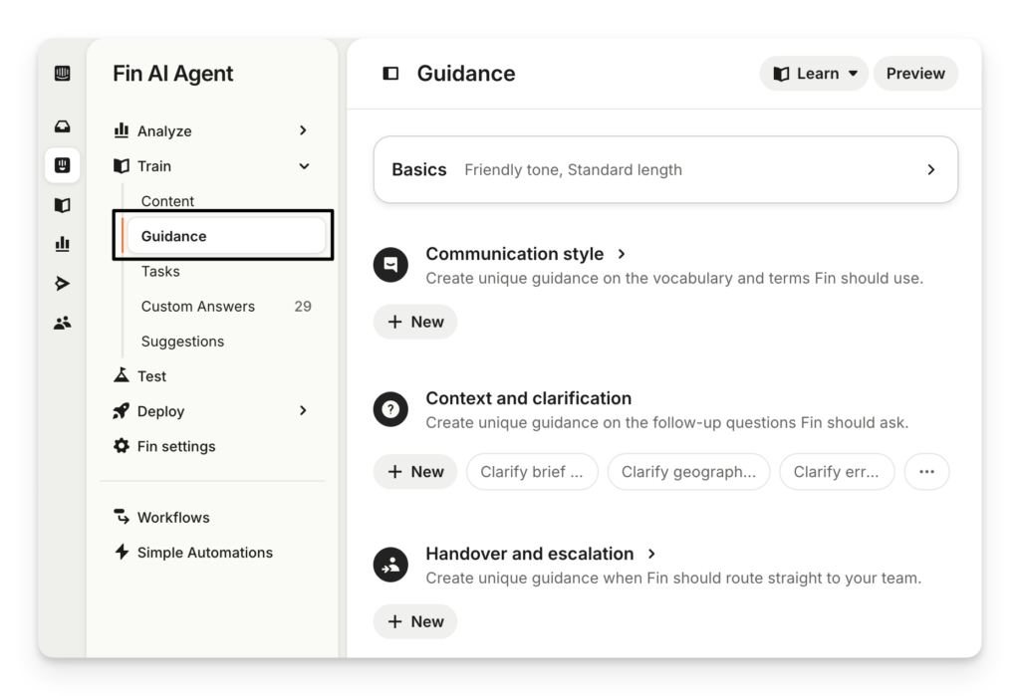
Task: Click the Context and clarification heading
Action: tap(529, 398)
